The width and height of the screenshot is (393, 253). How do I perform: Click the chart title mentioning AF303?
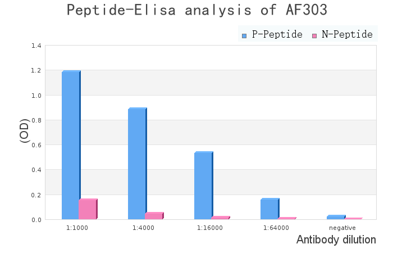pos(196,10)
